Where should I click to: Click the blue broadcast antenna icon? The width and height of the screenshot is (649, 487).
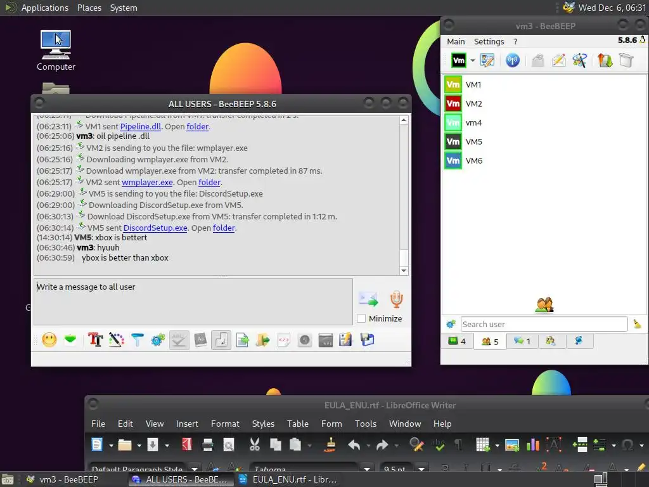pos(512,60)
